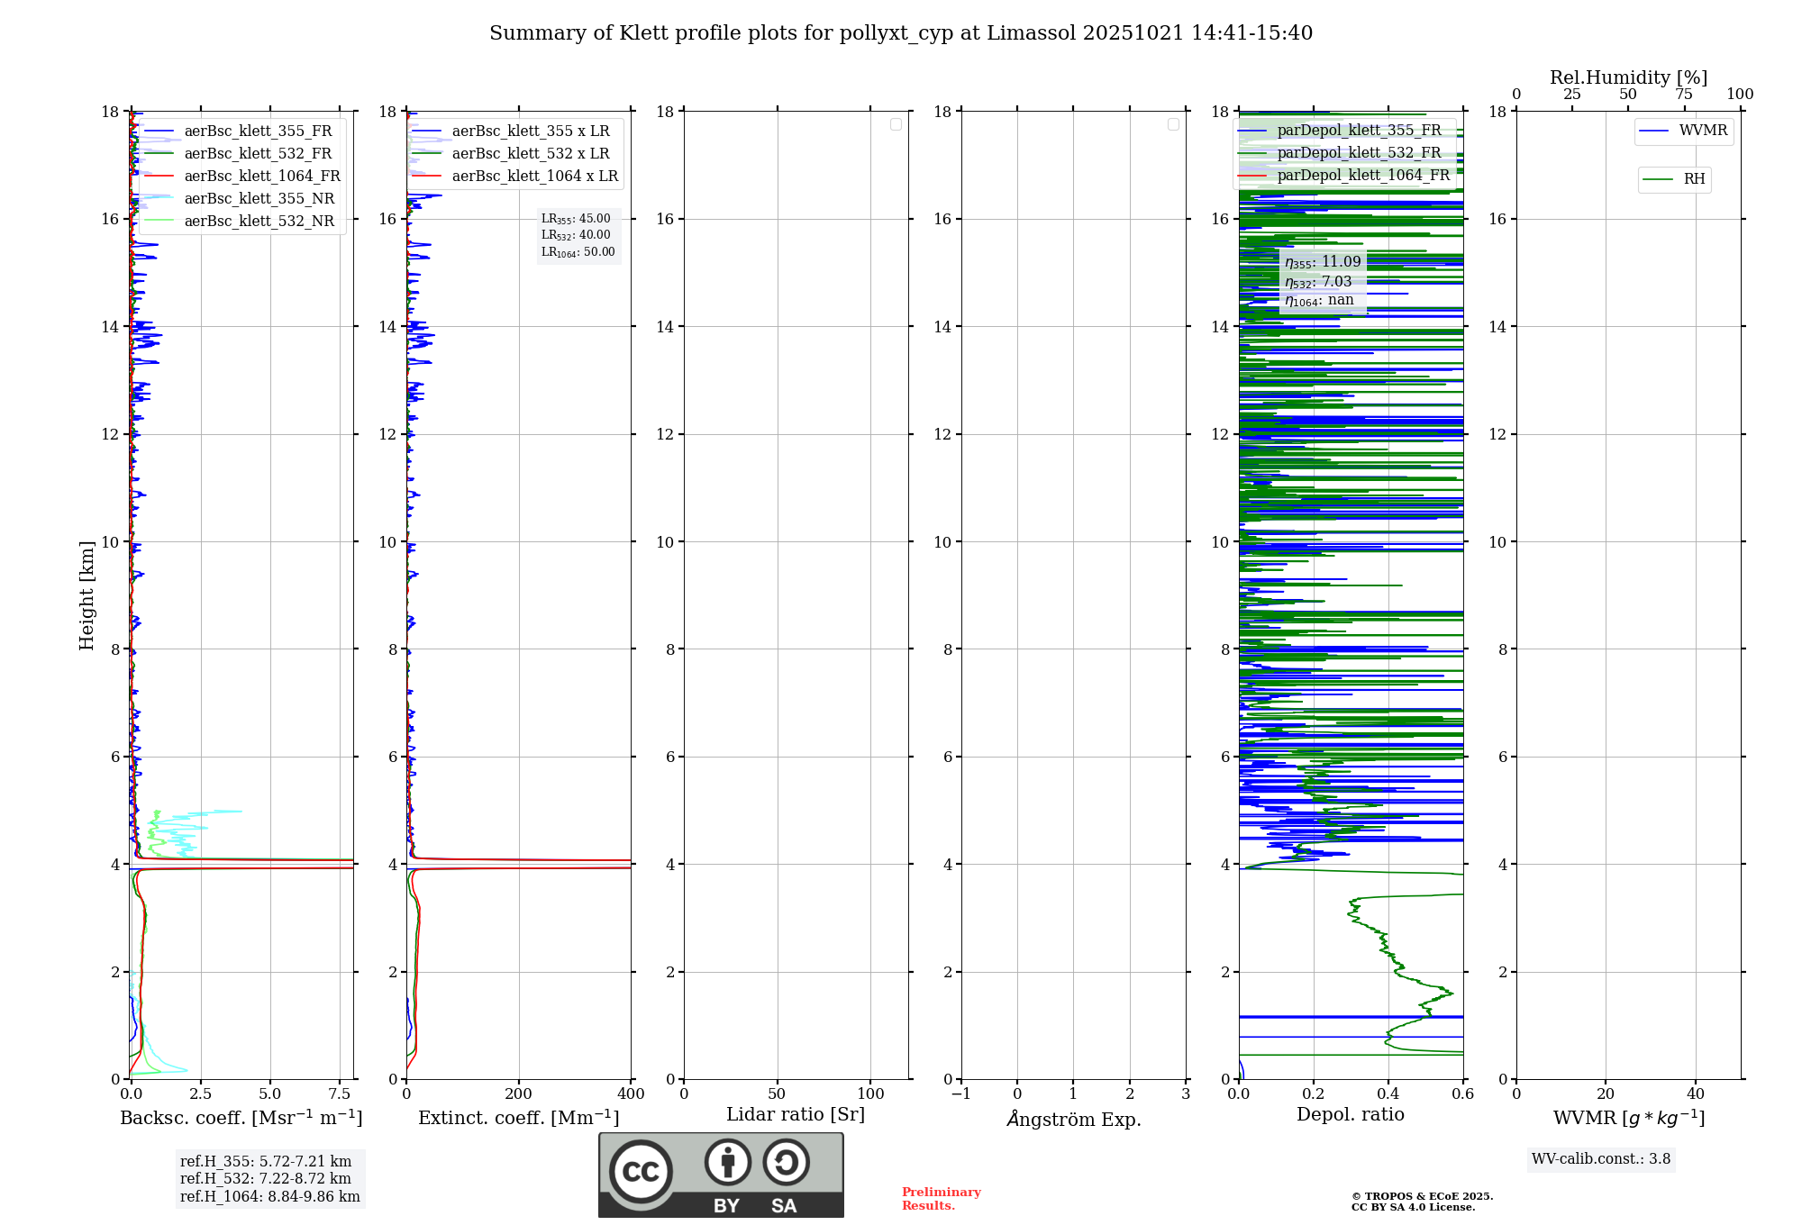This screenshot has width=1802, height=1225.
Task: Select the aerBsc_klett_532 x LR legend entry
Action: (530, 154)
